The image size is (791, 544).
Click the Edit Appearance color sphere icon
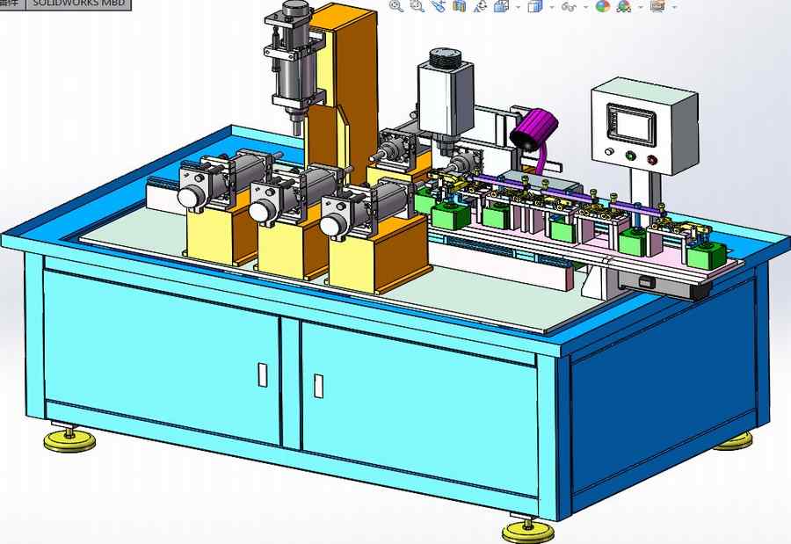pyautogui.click(x=603, y=6)
